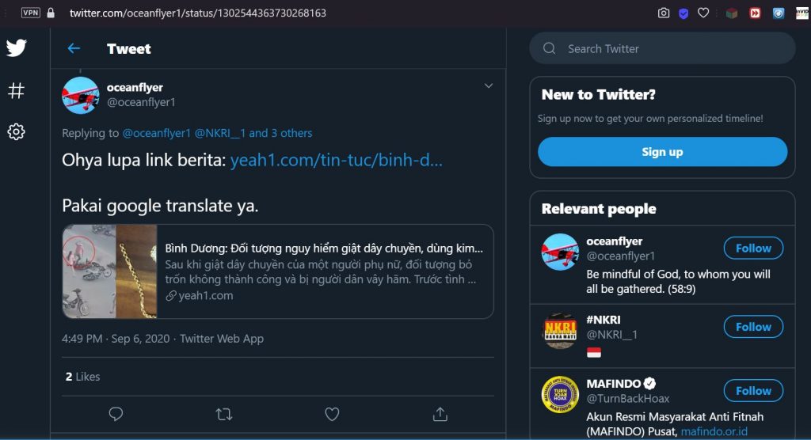This screenshot has width=811, height=440.
Task: Open the yeah1.com/tin-tuc link in tweet
Action: click(x=336, y=160)
